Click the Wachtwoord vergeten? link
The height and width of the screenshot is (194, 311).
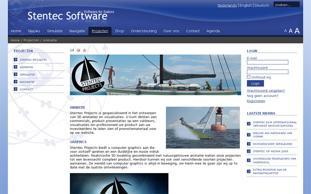266,90
